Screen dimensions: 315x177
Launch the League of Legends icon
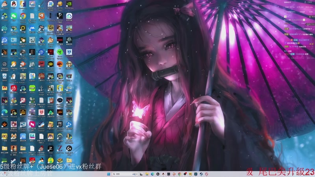point(69,136)
